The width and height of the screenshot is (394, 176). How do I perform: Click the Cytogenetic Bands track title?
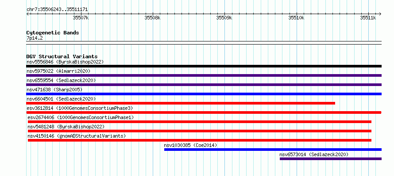(53, 33)
